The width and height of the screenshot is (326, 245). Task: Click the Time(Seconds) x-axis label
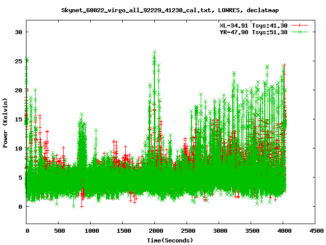[x=170, y=240]
